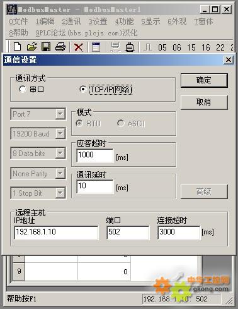238x309 pixels.
Task: Select the 串口 serial port radio button
Action: pyautogui.click(x=23, y=89)
